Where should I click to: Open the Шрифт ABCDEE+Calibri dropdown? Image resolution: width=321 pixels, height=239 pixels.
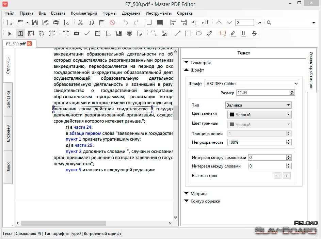tap(252, 83)
